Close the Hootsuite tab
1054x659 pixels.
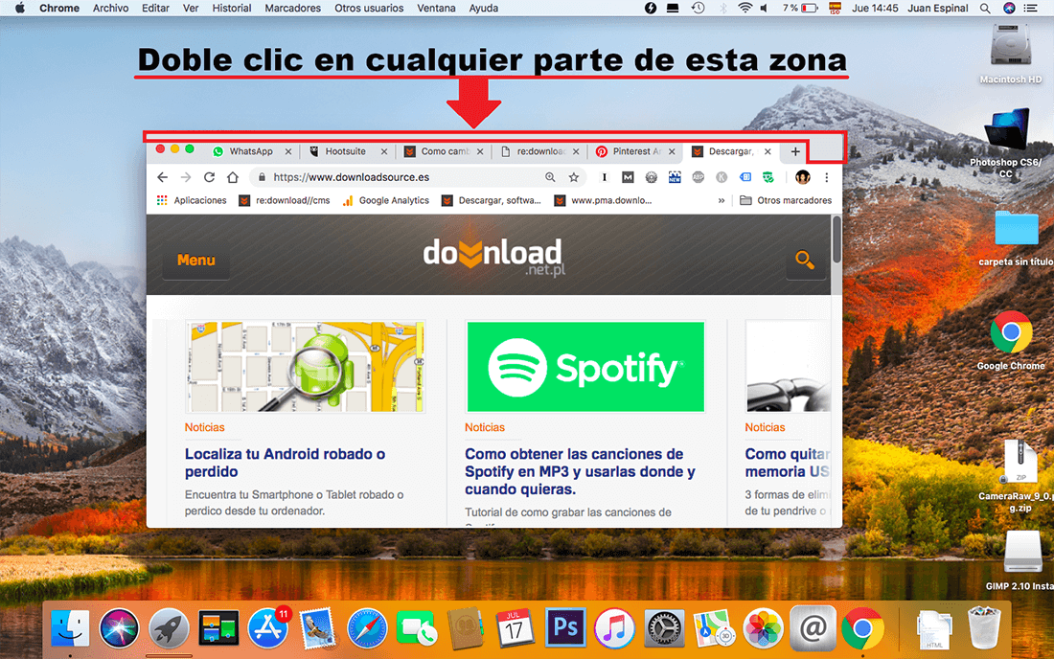(384, 151)
